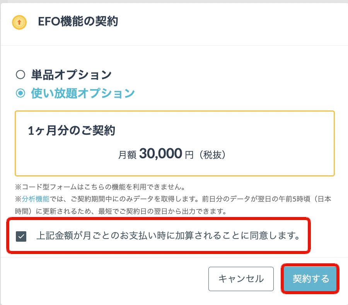Click the 月額 label before the price
Image resolution: width=348 pixels, height=305 pixels.
[x=127, y=155]
